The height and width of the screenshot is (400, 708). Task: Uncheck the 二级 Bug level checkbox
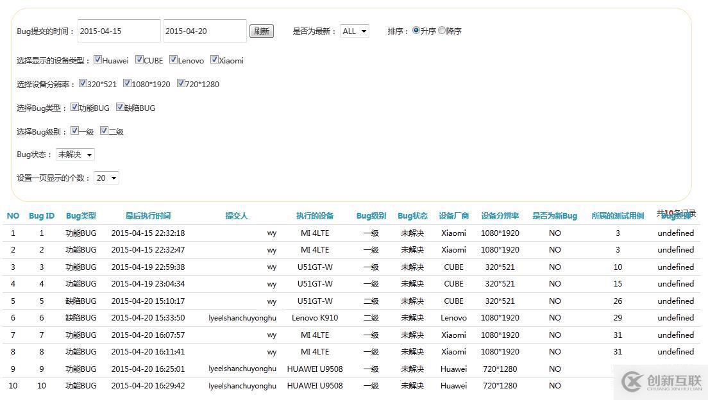104,131
